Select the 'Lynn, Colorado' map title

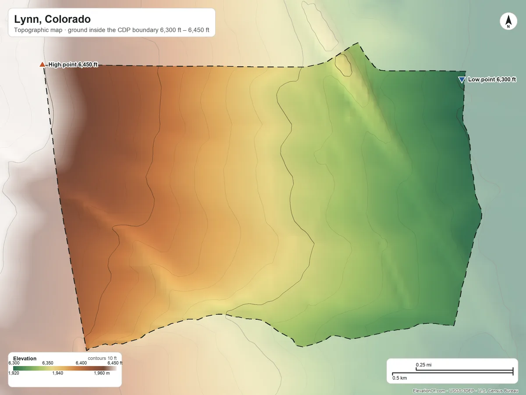[52, 19]
